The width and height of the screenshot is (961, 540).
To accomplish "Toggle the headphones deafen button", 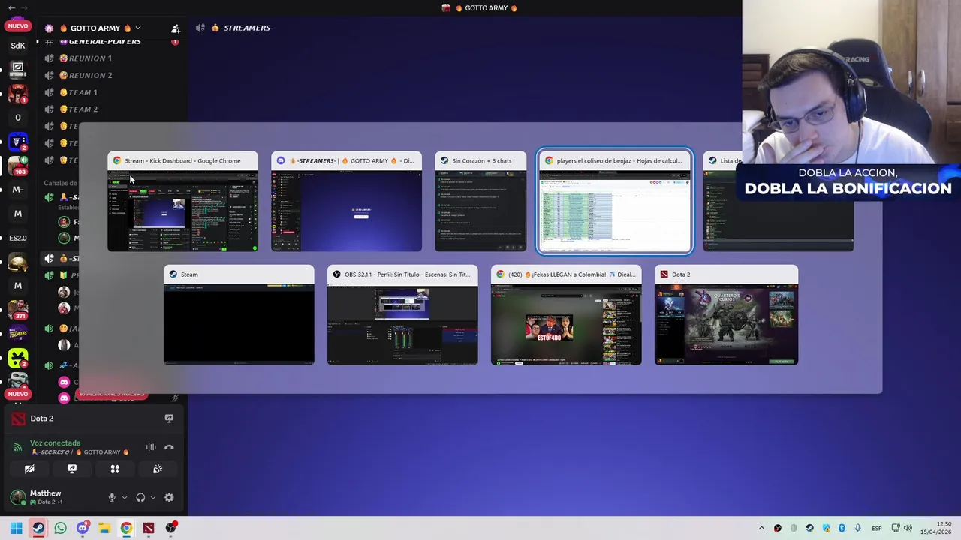I will point(140,497).
